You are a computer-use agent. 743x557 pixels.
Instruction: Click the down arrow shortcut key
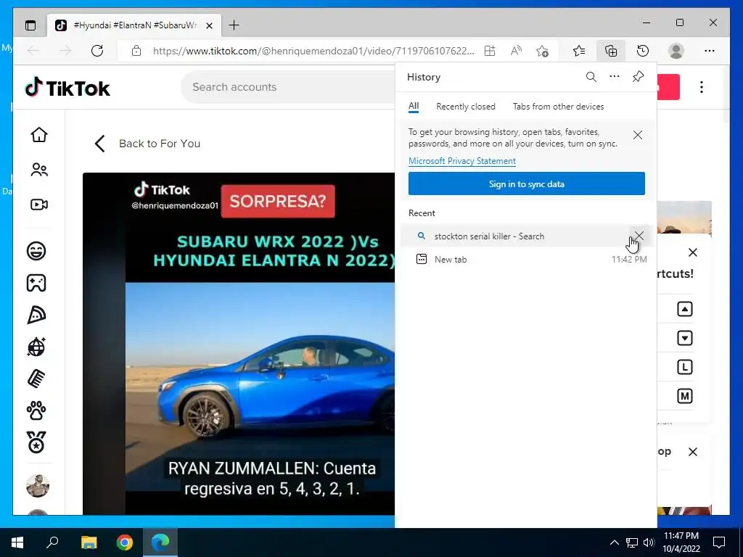tap(685, 338)
